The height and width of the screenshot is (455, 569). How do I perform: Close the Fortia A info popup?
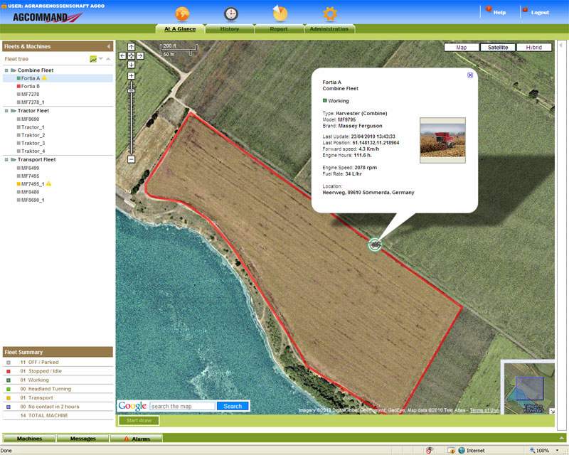pos(470,75)
